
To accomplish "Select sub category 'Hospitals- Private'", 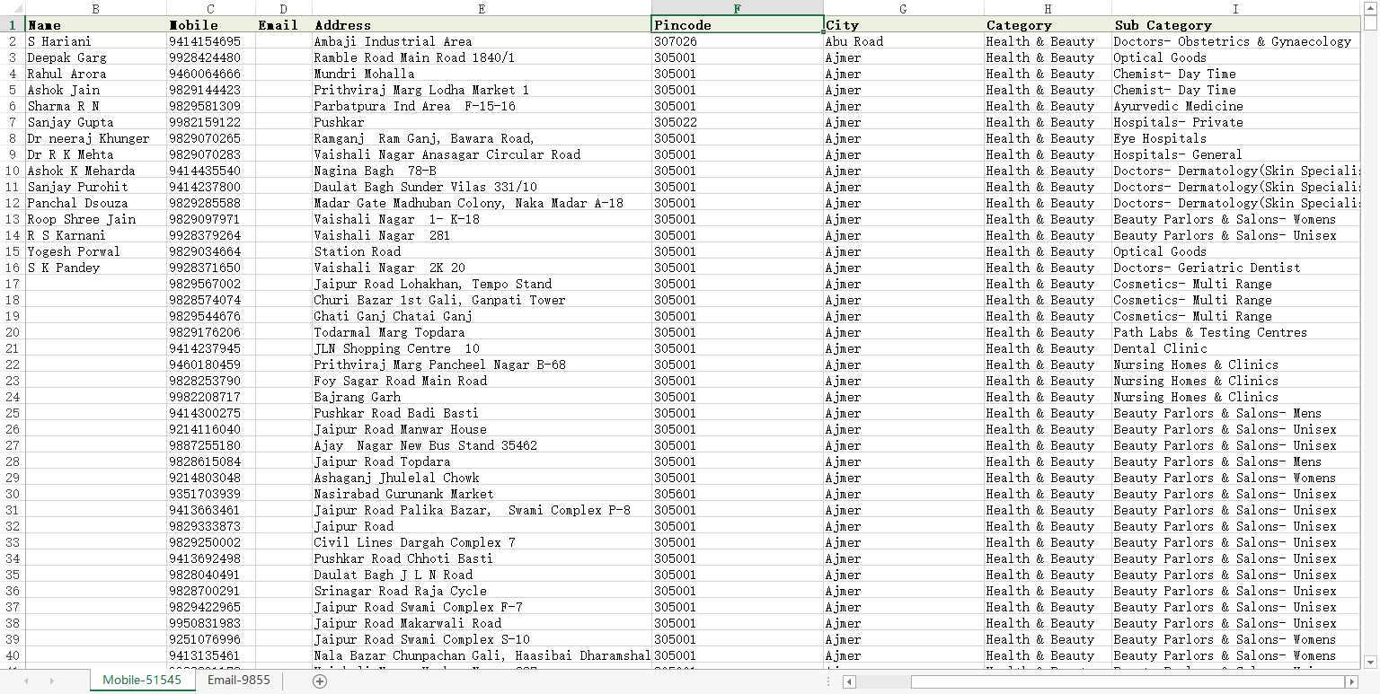I will [x=1236, y=122].
